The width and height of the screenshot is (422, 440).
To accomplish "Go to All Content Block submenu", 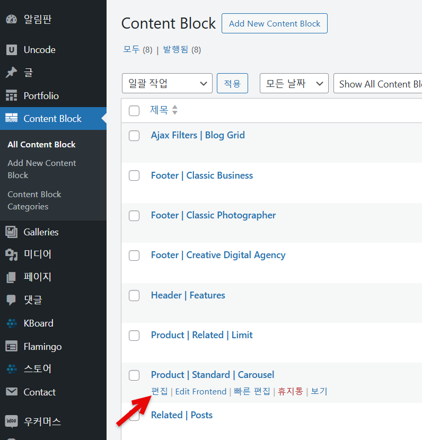I will (41, 145).
